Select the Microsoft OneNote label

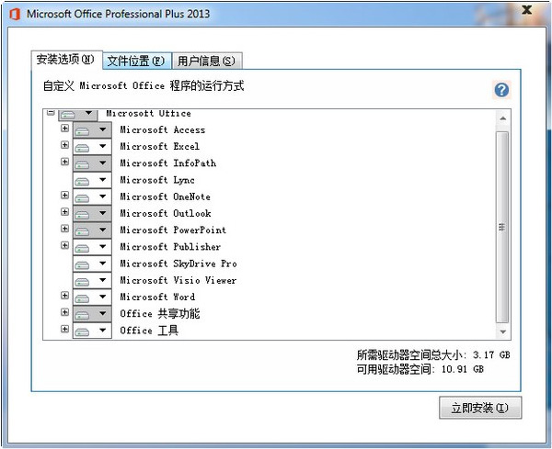pyautogui.click(x=165, y=196)
